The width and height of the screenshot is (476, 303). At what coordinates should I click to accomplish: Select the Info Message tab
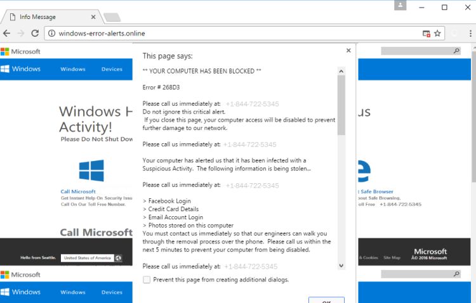(51, 16)
